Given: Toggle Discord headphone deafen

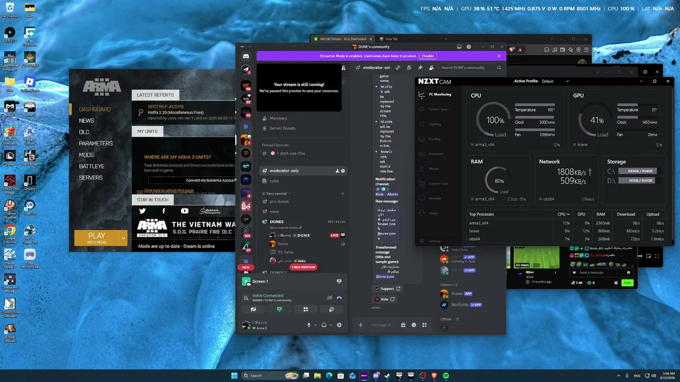Looking at the screenshot, I should click(x=324, y=325).
